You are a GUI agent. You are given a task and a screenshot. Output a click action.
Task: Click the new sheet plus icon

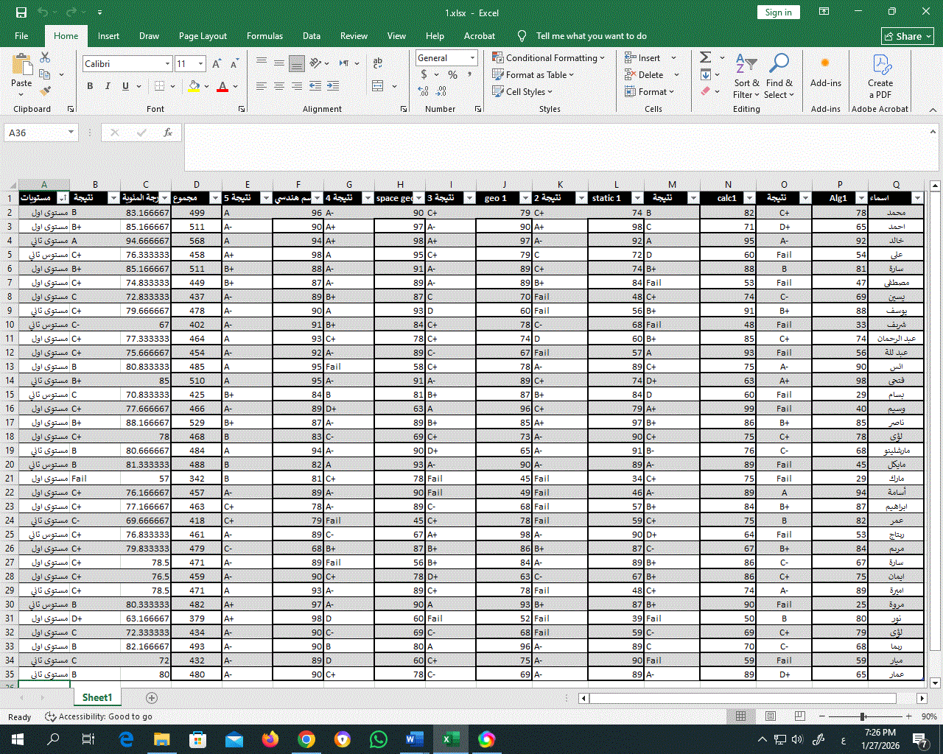click(x=152, y=697)
